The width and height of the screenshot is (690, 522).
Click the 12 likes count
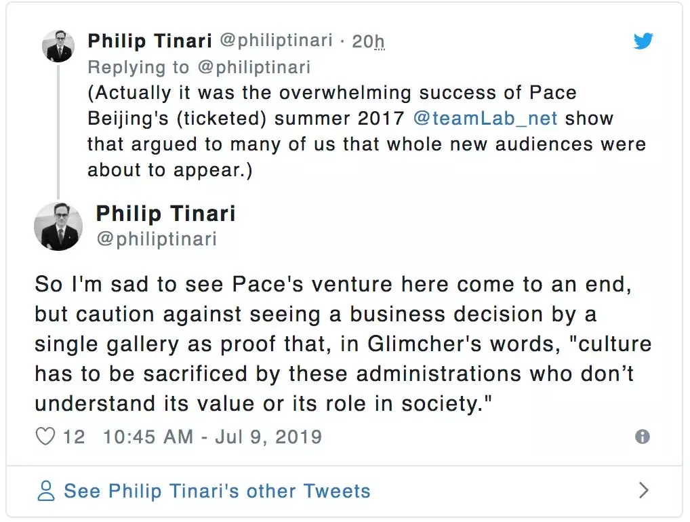[74, 437]
